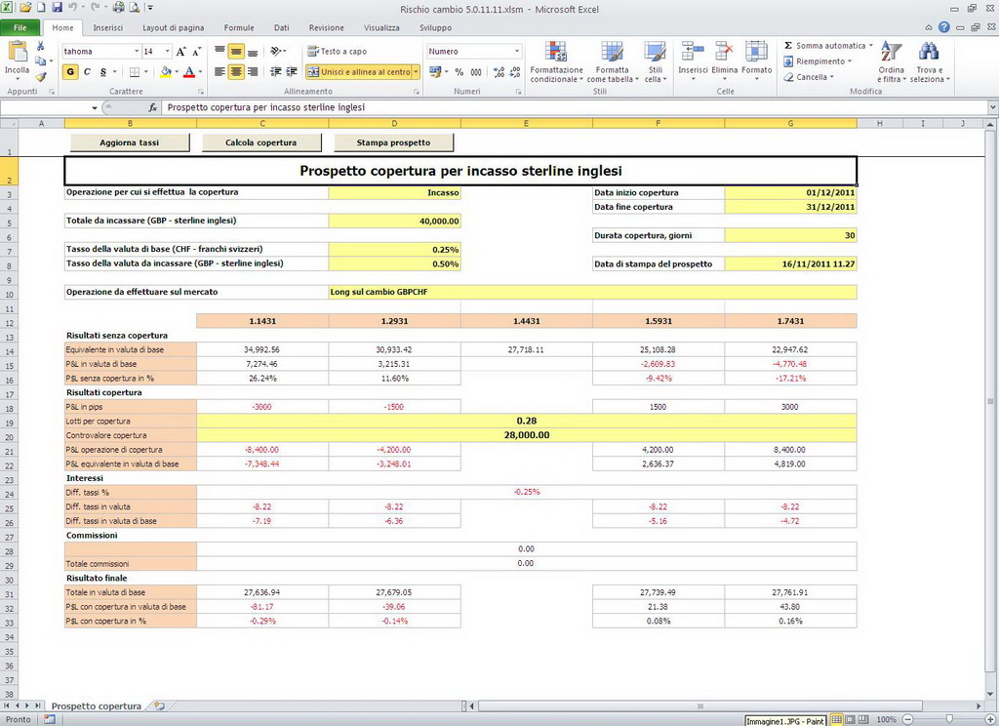This screenshot has height=726, width=999.
Task: Expand the merge and center options arrow
Action: tap(416, 72)
